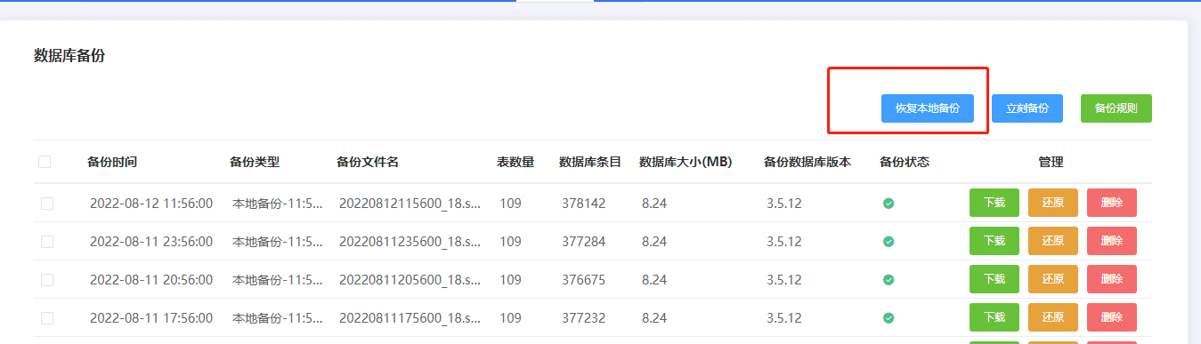
Task: Select the file name 20220811175600_18.s...
Action: 410,318
